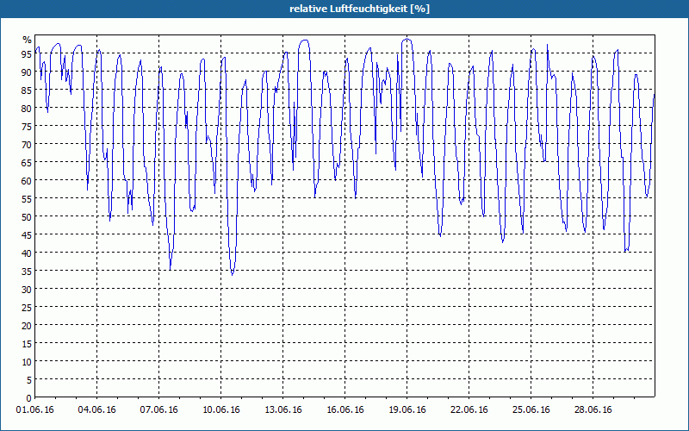The height and width of the screenshot is (431, 689).
Task: Click the date label 13.06.16
Action: click(x=283, y=409)
